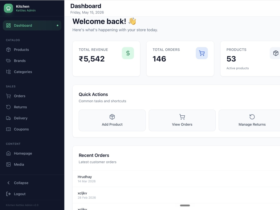
Task: Click the Welcome back! greeting text
Action: click(99, 21)
